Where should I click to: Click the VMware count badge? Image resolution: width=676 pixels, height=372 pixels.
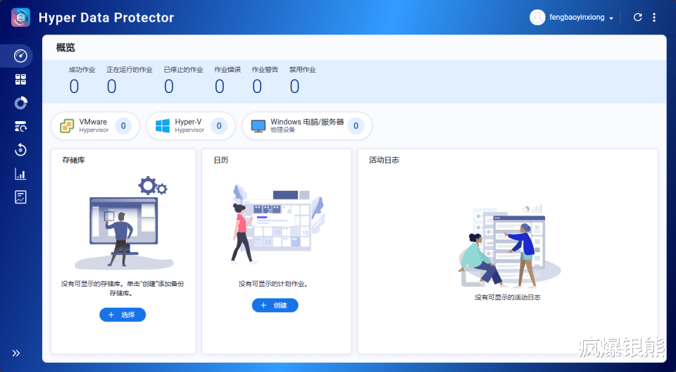pos(123,126)
